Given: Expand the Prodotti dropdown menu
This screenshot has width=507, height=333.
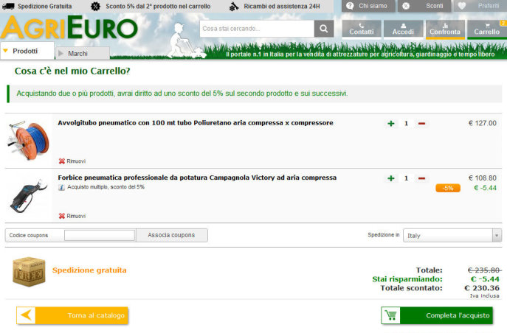Looking at the screenshot, I should click(27, 52).
